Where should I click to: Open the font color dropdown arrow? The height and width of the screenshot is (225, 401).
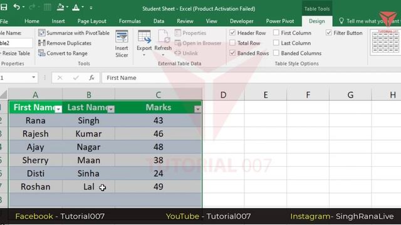(83, 7)
